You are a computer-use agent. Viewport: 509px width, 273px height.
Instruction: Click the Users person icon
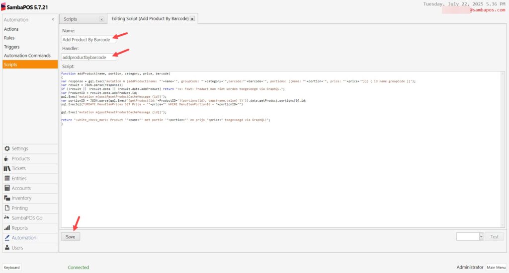pyautogui.click(x=7, y=248)
